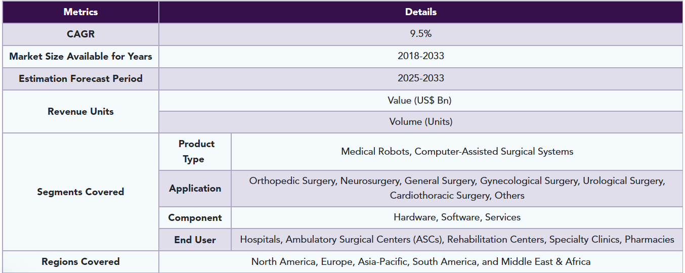
Task: Click the Hardware, Software, Services cell
Action: 457,218
